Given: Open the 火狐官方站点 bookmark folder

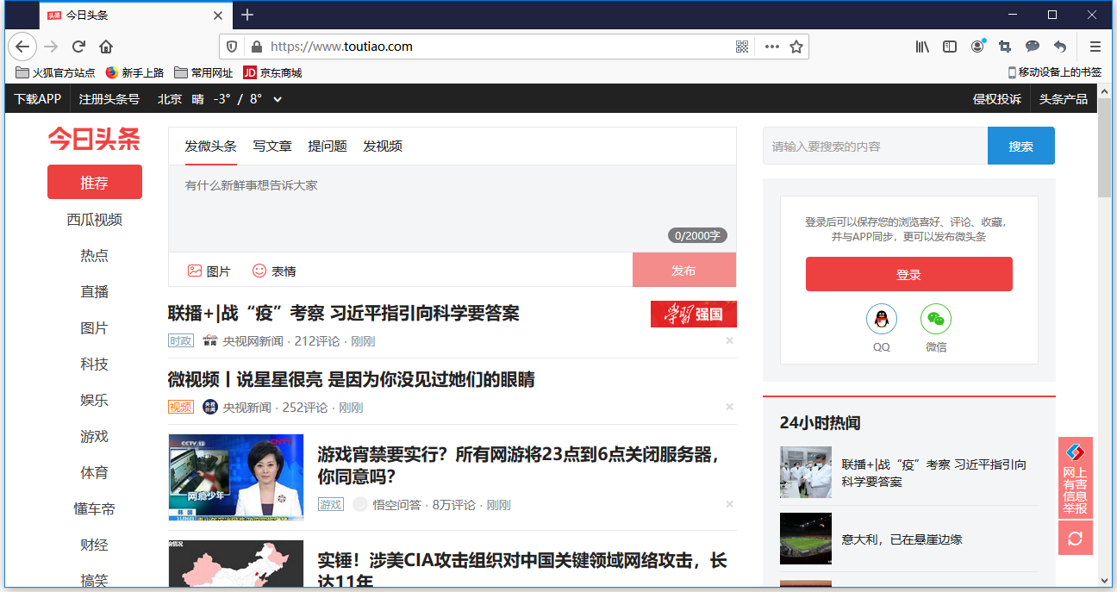Looking at the screenshot, I should 55,72.
